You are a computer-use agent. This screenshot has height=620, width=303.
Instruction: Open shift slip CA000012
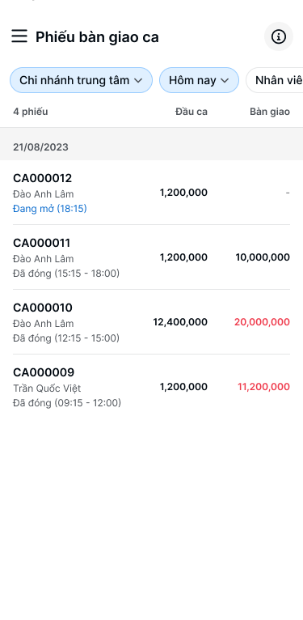point(152,193)
